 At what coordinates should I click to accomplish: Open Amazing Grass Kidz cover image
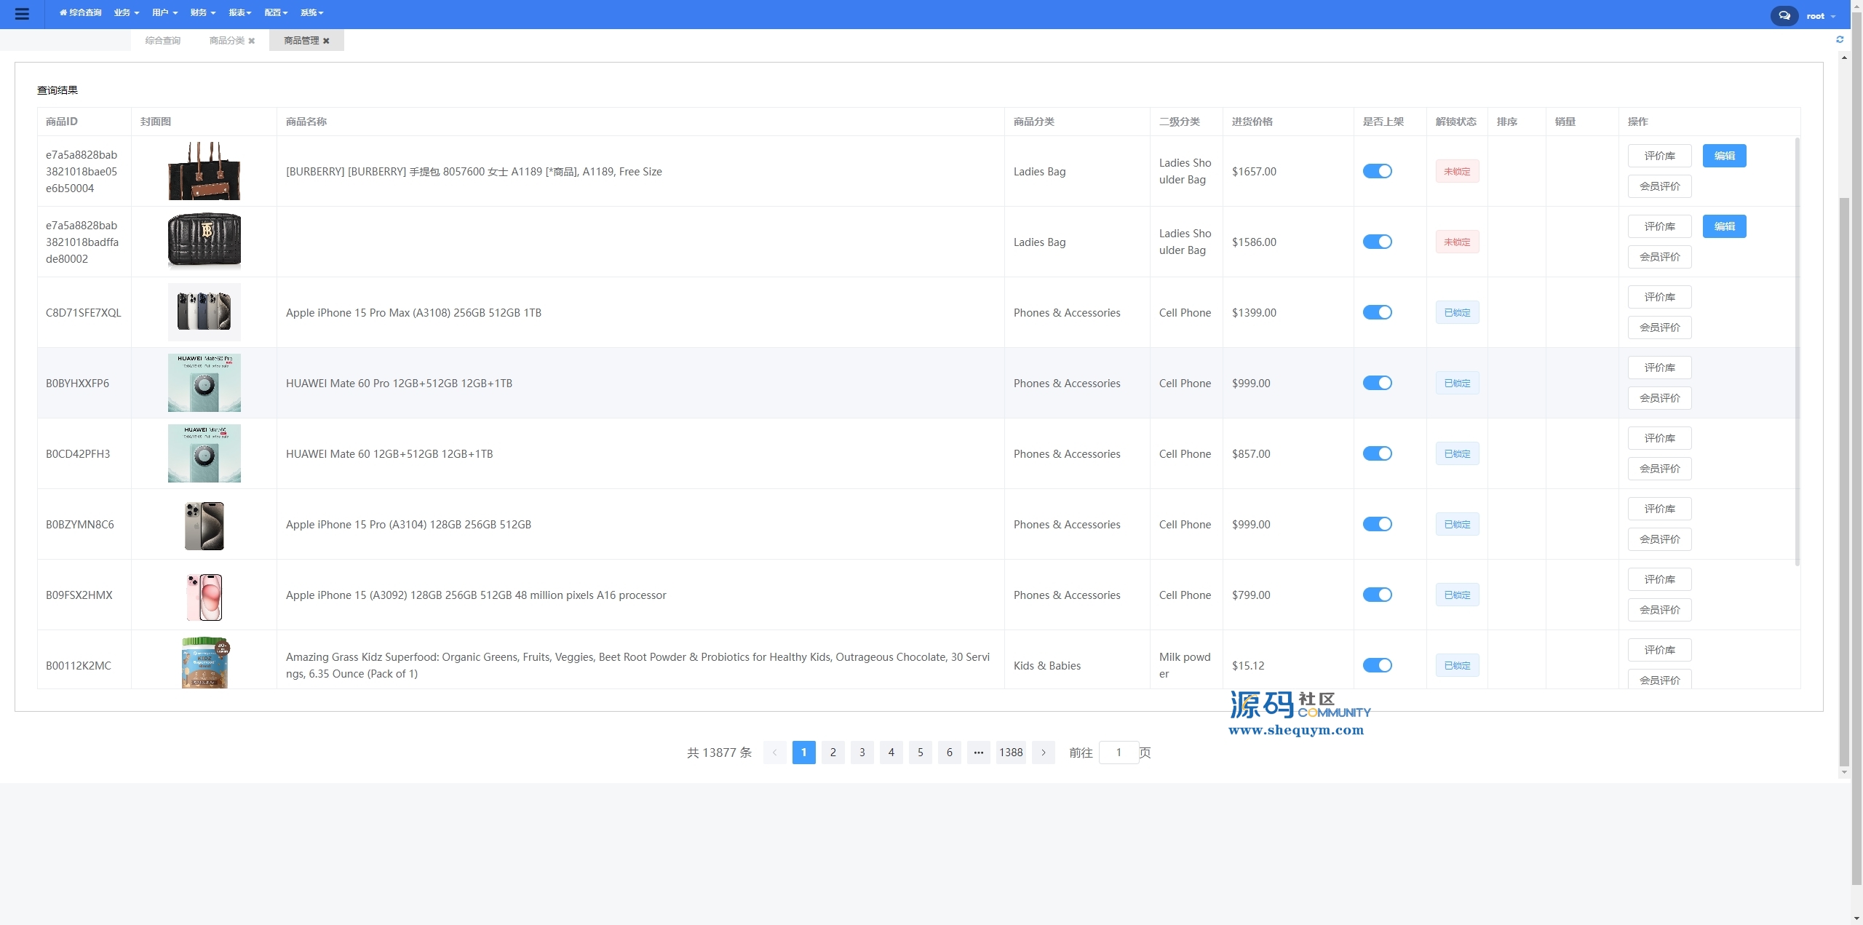click(204, 662)
